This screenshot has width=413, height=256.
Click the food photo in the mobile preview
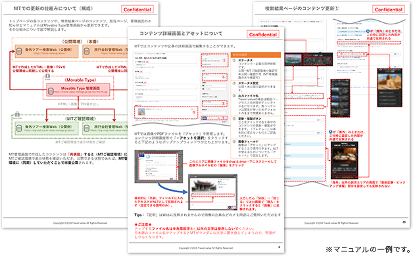tap(344, 156)
